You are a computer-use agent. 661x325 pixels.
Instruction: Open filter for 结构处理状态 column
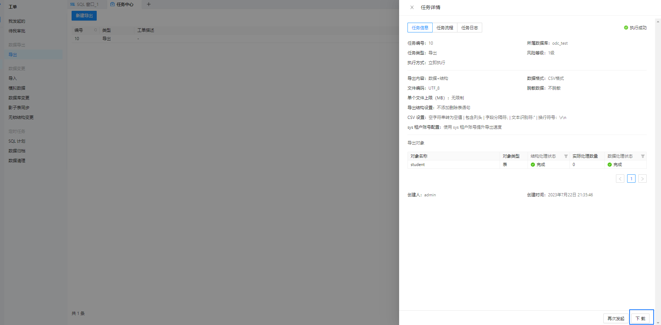pyautogui.click(x=566, y=156)
